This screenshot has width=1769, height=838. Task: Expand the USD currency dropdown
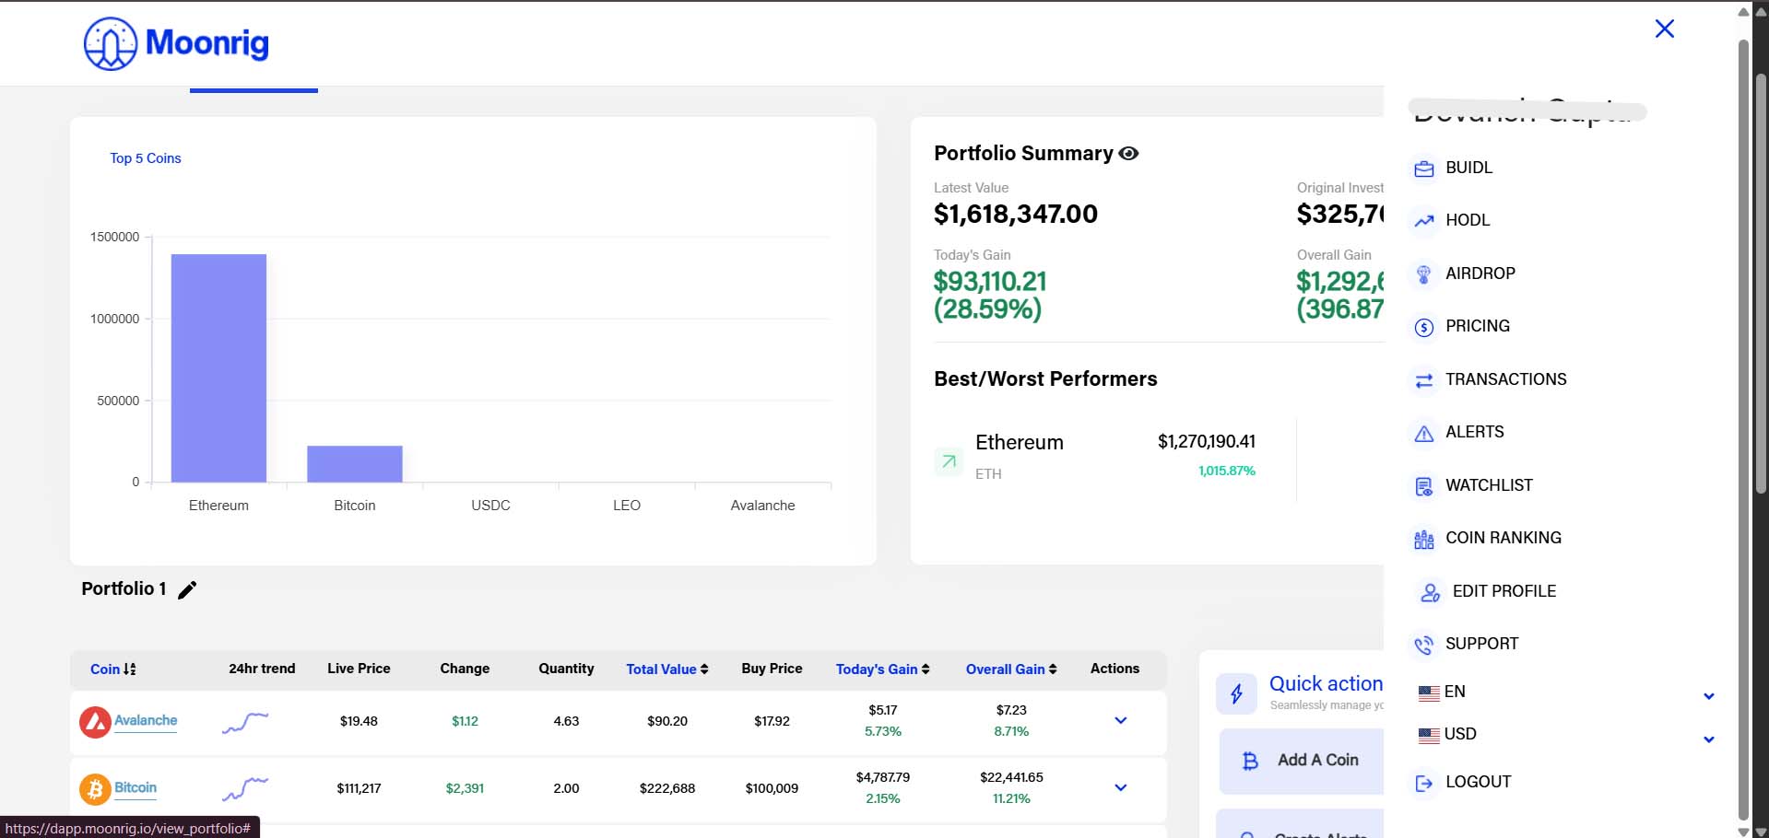point(1708,739)
